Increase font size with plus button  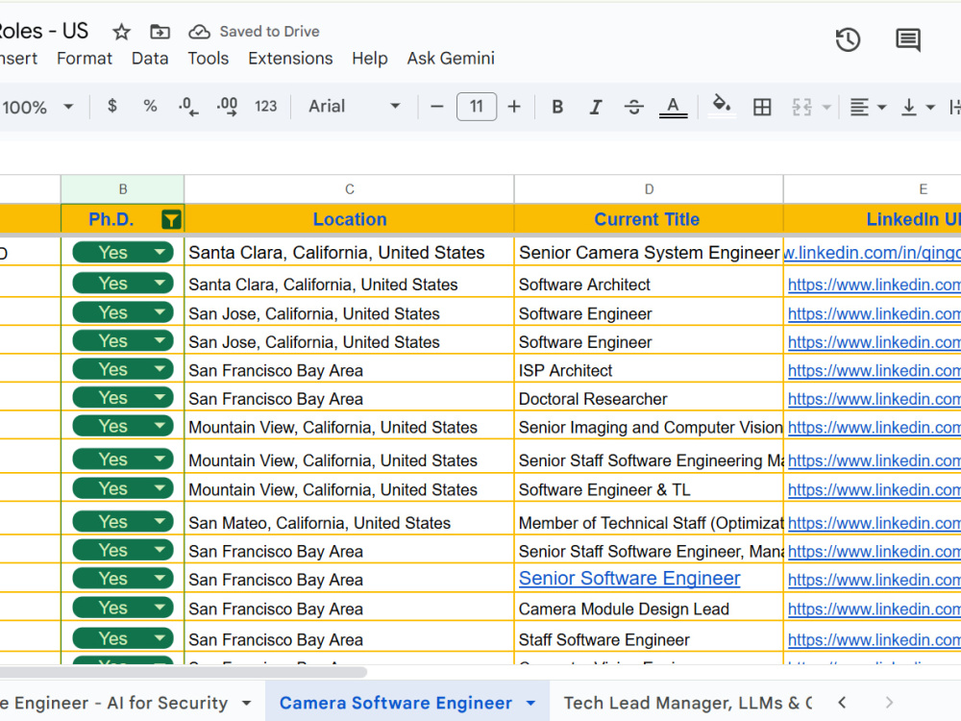[x=514, y=107]
